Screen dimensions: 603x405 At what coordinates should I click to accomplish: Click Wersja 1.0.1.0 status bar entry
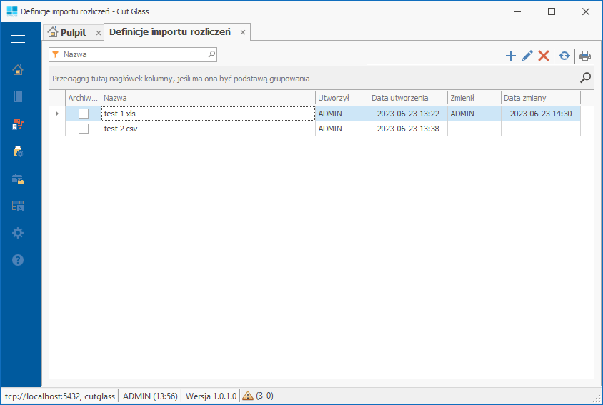click(211, 396)
